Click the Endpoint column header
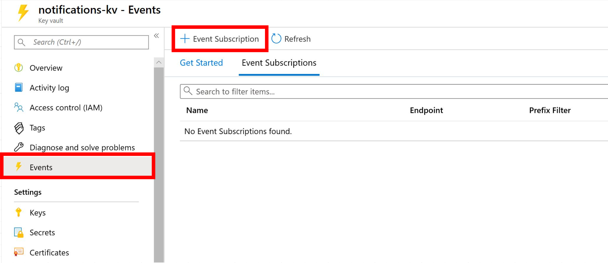The image size is (608, 263). (x=426, y=110)
